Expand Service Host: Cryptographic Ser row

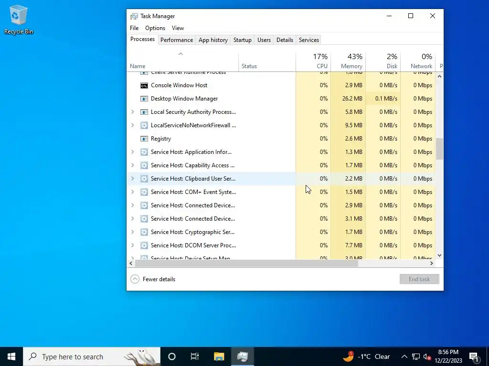(133, 232)
